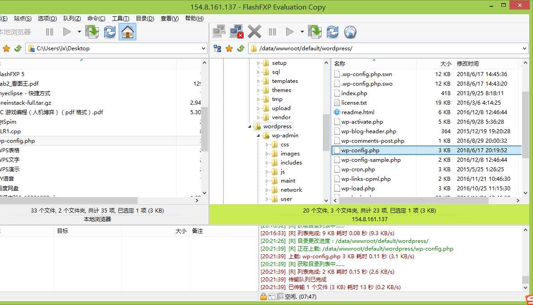Viewport: 533px width, 305px height.
Task: Sort remote files by 名称 column
Action: 374,63
